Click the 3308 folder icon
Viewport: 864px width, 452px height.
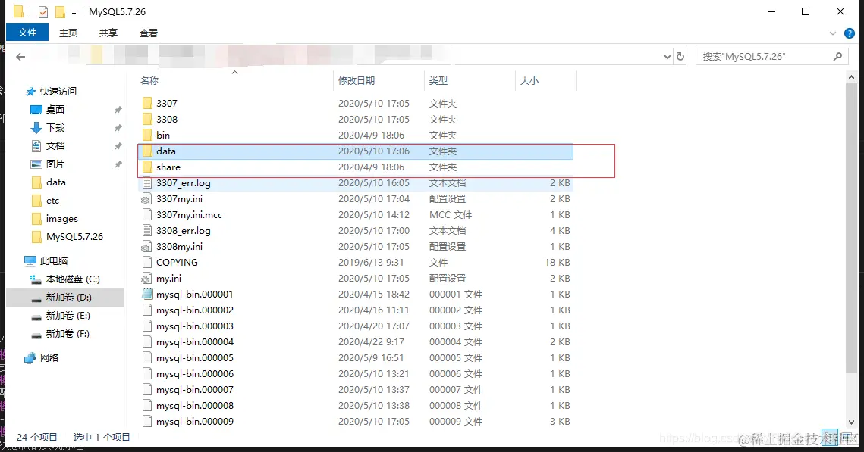[146, 120]
